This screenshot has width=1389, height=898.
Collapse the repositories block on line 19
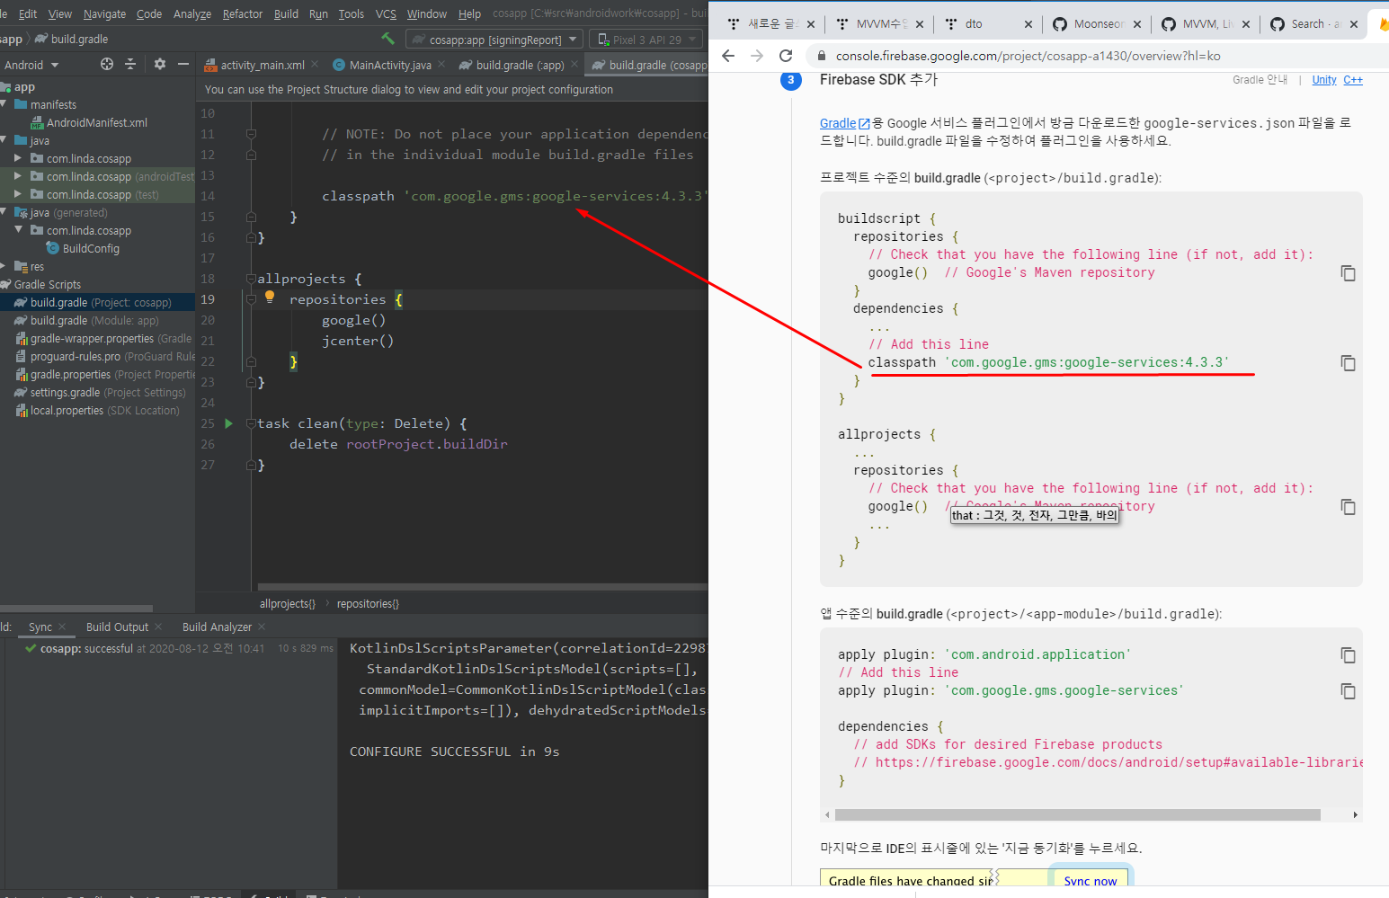[x=251, y=300]
